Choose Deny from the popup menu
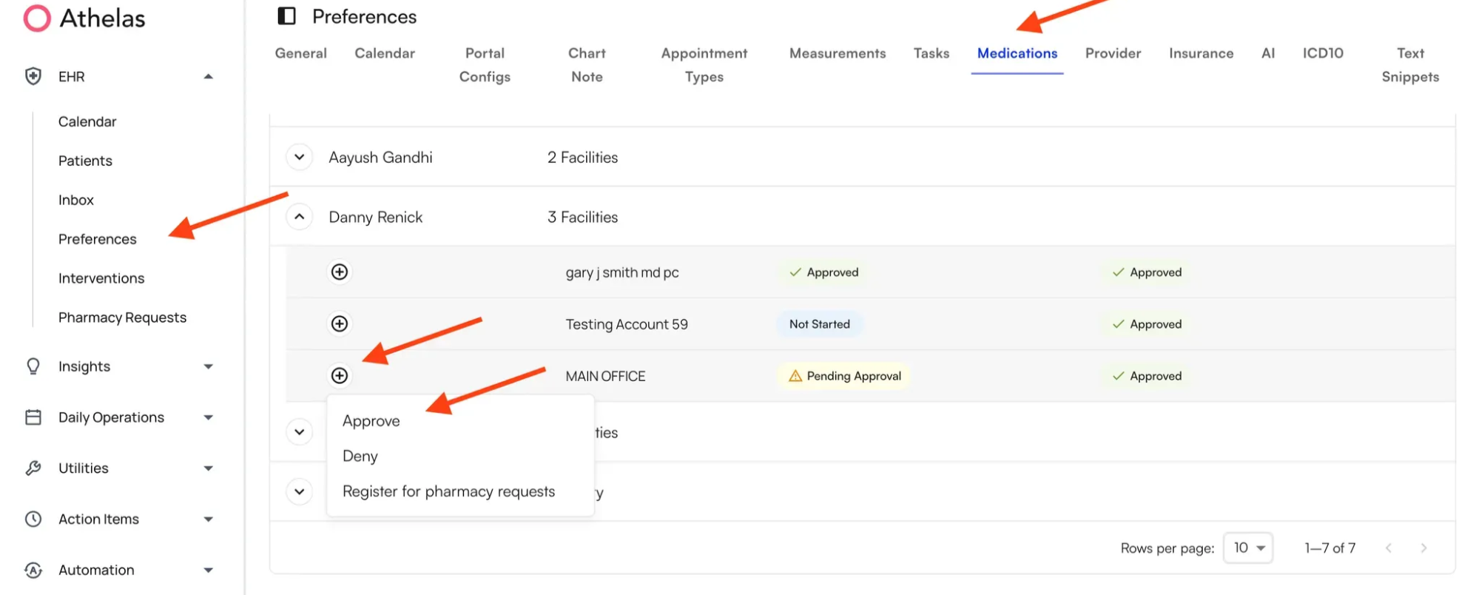Image resolution: width=1473 pixels, height=595 pixels. (x=360, y=456)
